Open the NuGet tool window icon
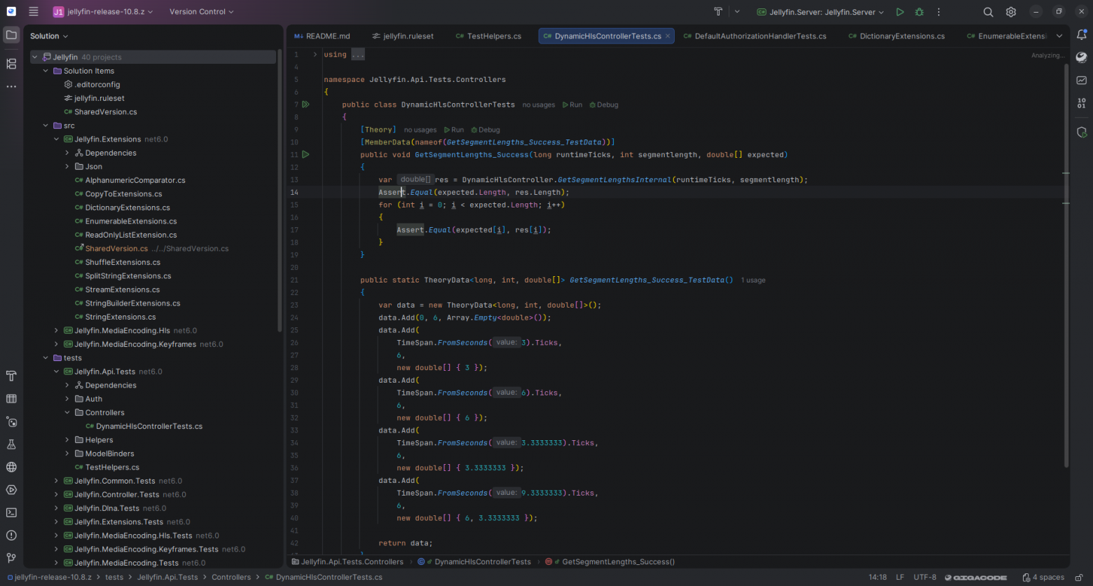 (x=11, y=421)
